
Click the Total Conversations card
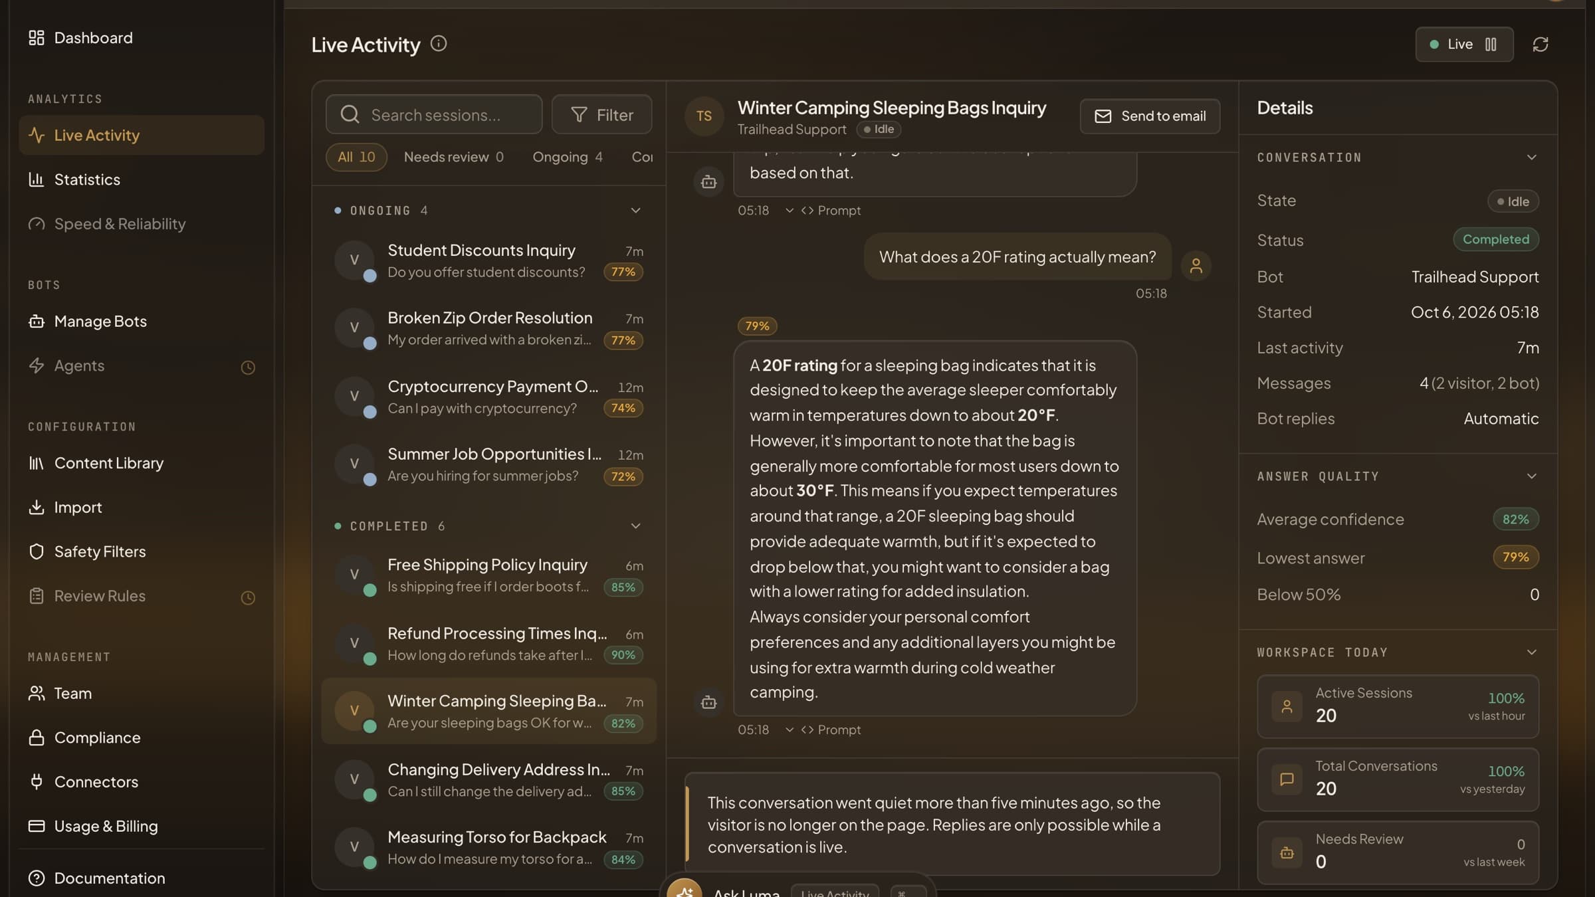coord(1398,779)
